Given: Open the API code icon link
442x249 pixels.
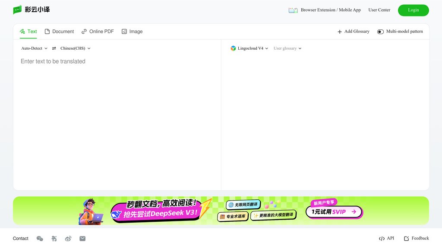Looking at the screenshot, I should click(382, 239).
